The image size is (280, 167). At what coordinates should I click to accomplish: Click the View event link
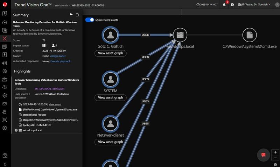point(55,104)
